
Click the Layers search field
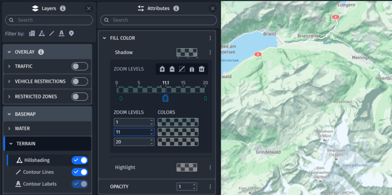49,20
